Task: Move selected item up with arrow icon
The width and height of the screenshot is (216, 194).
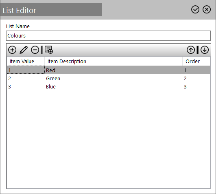Action: [x=191, y=50]
